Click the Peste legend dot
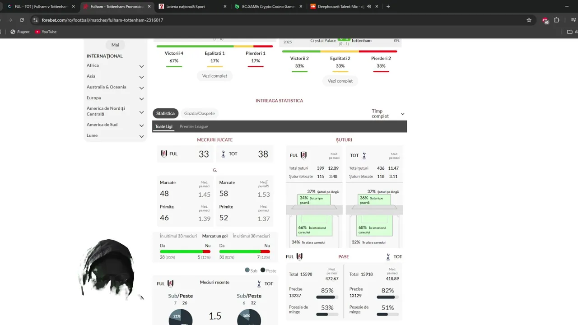The height and width of the screenshot is (325, 578). point(263,270)
